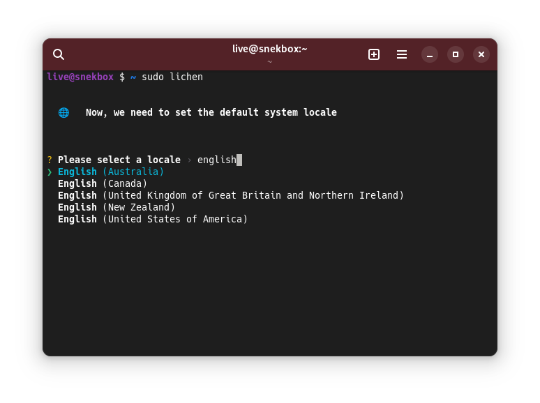Click the 'sudo lichen' command text

(172, 77)
